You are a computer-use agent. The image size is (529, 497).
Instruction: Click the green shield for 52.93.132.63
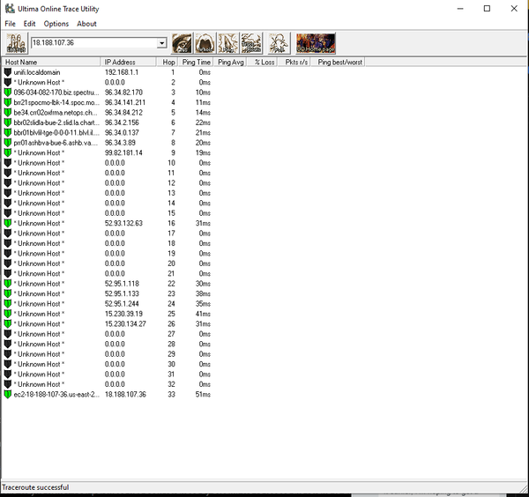pos(8,223)
